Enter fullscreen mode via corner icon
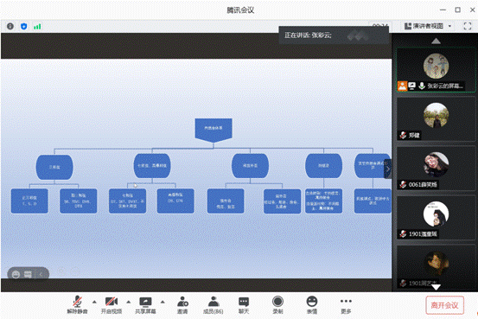The image size is (478, 319). click(x=468, y=26)
